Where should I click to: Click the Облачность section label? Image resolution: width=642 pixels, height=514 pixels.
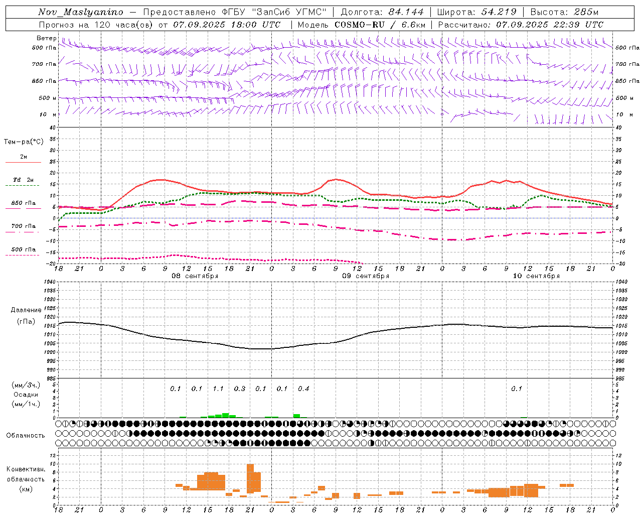click(26, 436)
